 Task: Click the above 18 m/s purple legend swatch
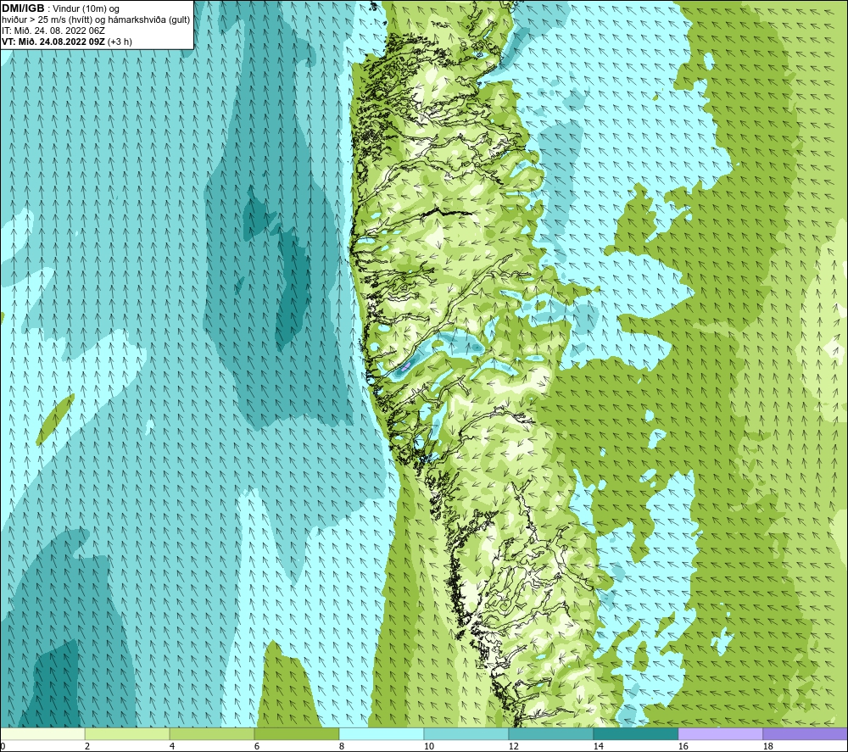coord(805,733)
